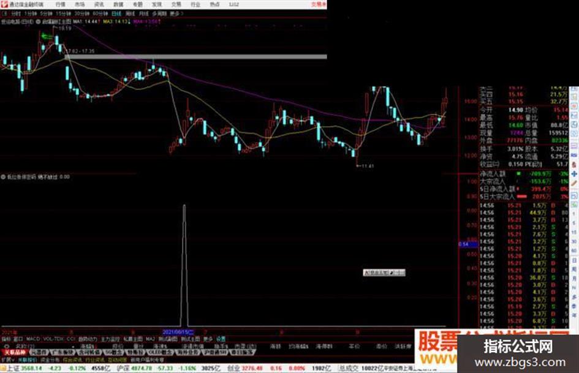The image size is (579, 373).
Task: Open the 多周期 multi-period view
Action: coord(159,13)
